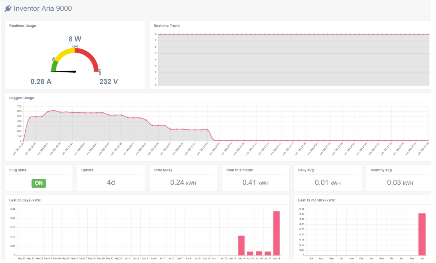Screen dimensions: 436x263
Task: Click the 0.28 A current value
Action: (x=41, y=82)
